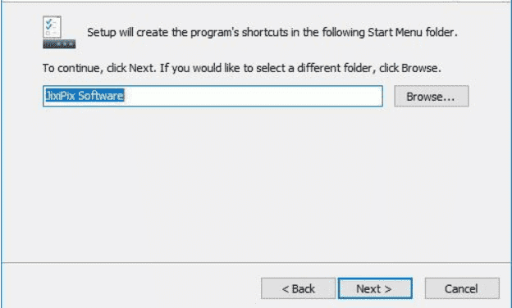Click the highlighted 'JixiPix Software' text
The image size is (512, 308).
click(x=85, y=96)
